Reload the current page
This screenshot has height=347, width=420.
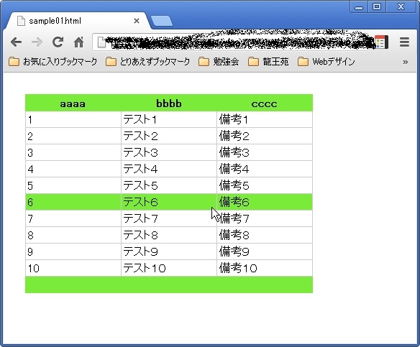point(58,42)
